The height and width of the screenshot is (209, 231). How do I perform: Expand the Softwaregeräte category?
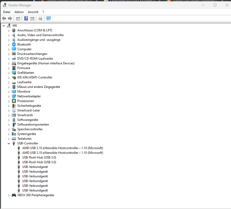(x=9, y=120)
